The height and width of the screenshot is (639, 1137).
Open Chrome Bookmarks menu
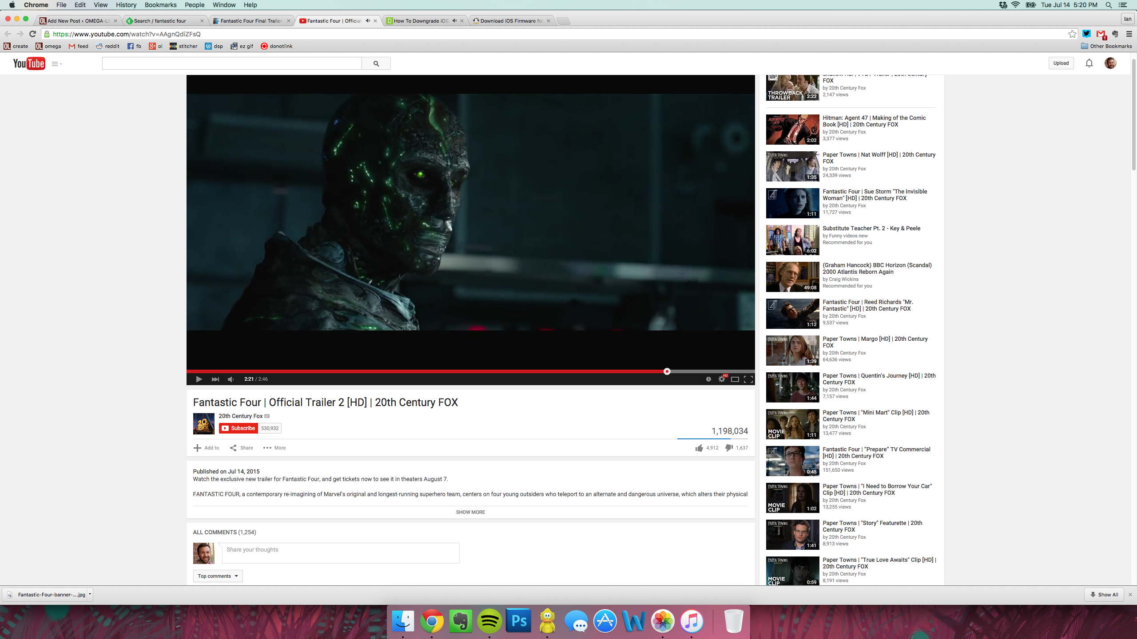[x=160, y=5]
